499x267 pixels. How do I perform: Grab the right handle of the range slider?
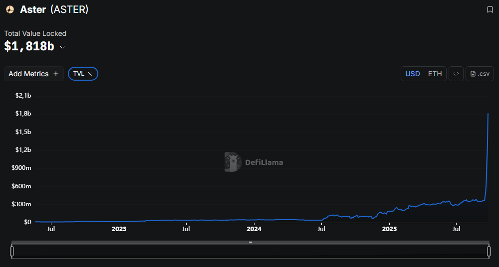(x=489, y=251)
